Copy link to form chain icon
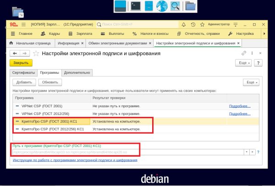The height and width of the screenshot is (186, 275). 244,53
